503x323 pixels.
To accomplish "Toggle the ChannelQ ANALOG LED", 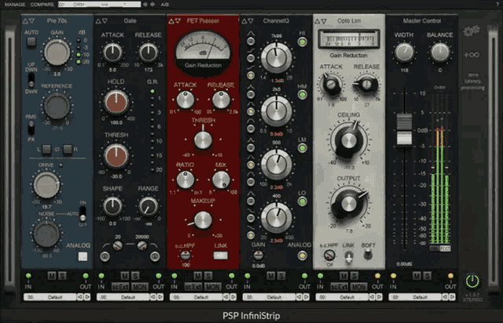I will pyautogui.click(x=302, y=256).
